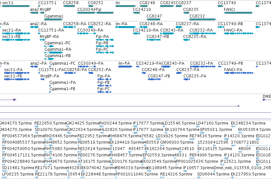
Task: Select the CG8237 gene label
Action: pos(183,3)
